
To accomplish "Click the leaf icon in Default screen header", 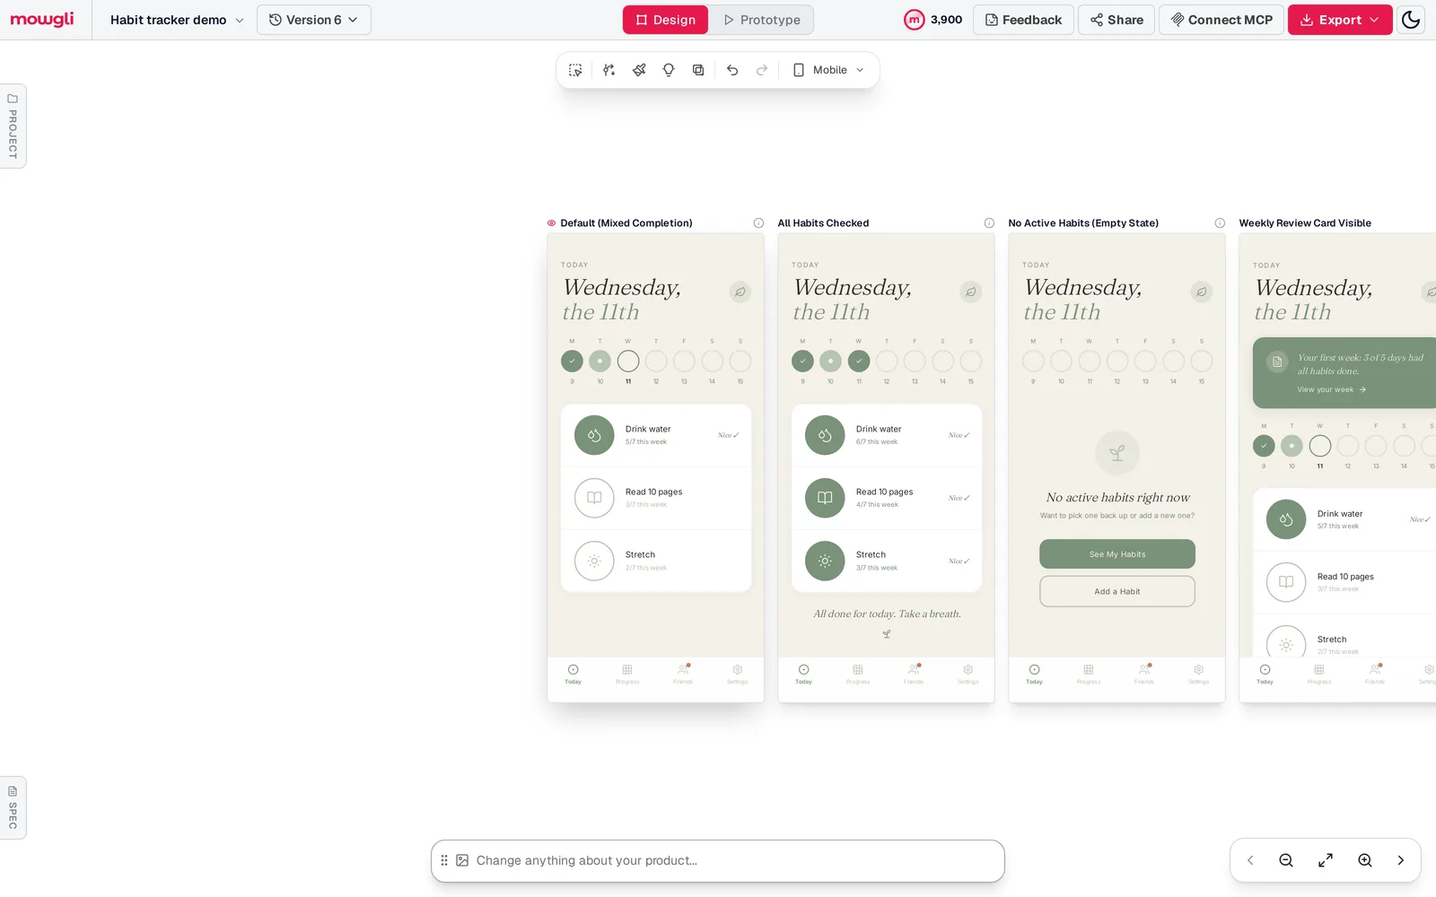I will [x=740, y=292].
